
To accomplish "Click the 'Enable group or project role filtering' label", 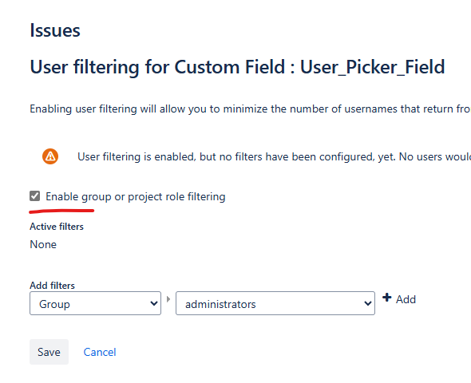I will (136, 196).
